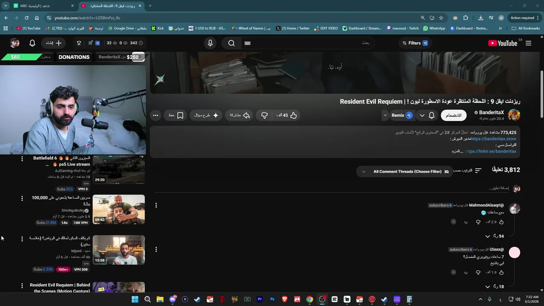
Task: Open a new browser tab
Action: [x=150, y=6]
